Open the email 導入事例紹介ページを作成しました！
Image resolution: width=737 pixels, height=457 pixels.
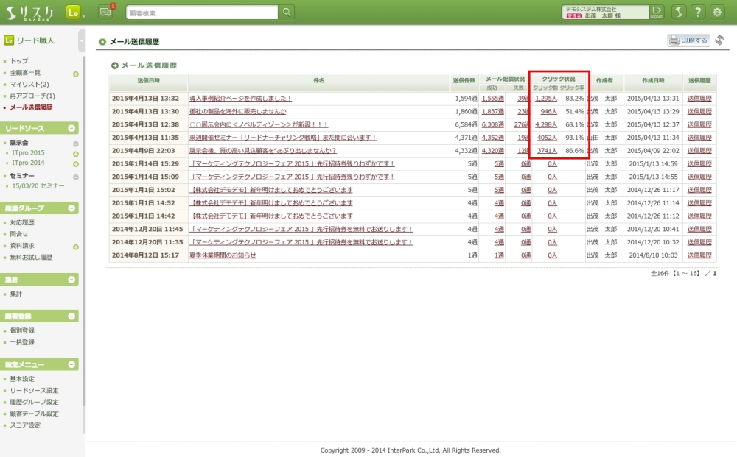(x=241, y=98)
